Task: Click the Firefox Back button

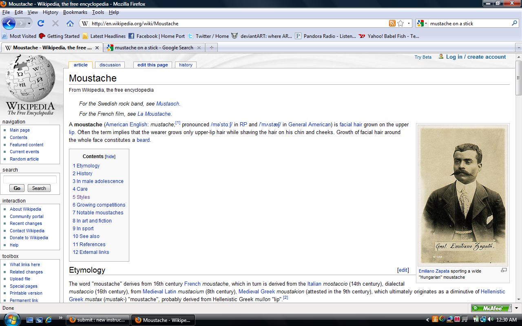Action: tap(9, 23)
